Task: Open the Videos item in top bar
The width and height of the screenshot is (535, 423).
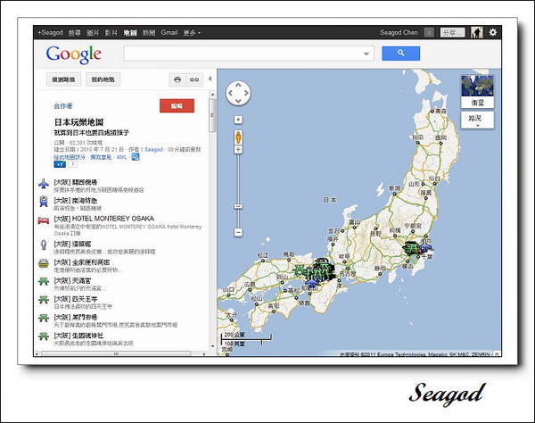Action: coord(111,33)
